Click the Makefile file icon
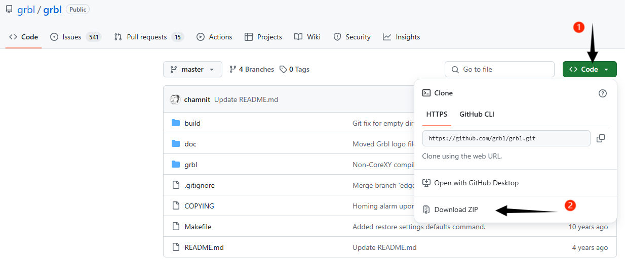 pos(176,227)
